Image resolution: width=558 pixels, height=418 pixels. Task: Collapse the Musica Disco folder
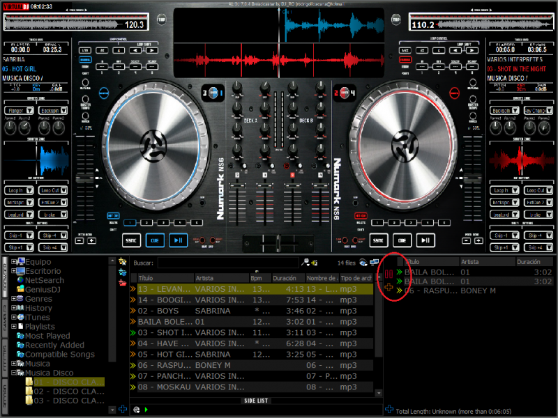14,373
